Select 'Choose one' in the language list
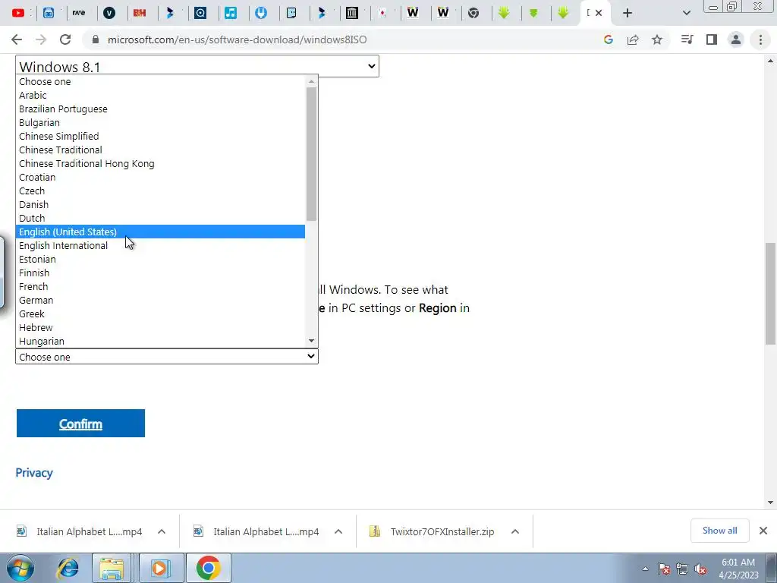This screenshot has height=583, width=777. pos(160,82)
